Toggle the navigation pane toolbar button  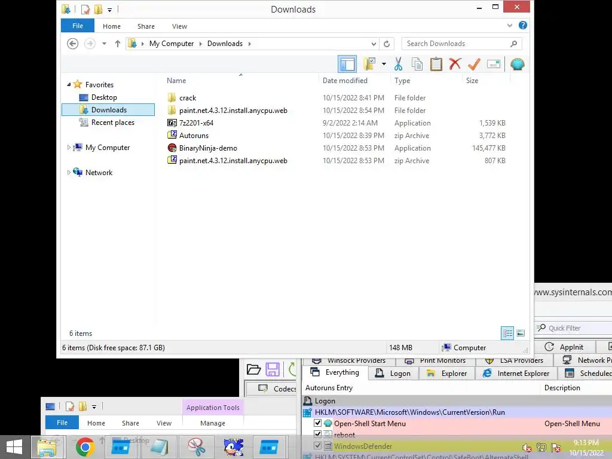tap(347, 64)
